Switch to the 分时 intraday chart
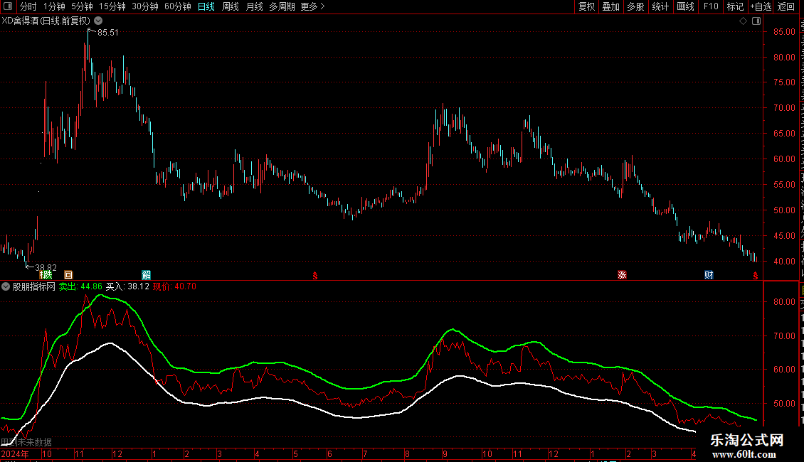804x462 pixels. 28,6
